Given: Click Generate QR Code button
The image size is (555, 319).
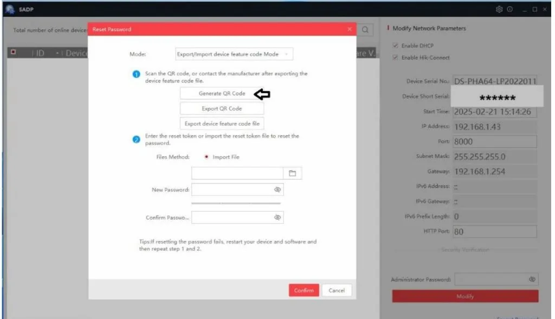Looking at the screenshot, I should (222, 93).
